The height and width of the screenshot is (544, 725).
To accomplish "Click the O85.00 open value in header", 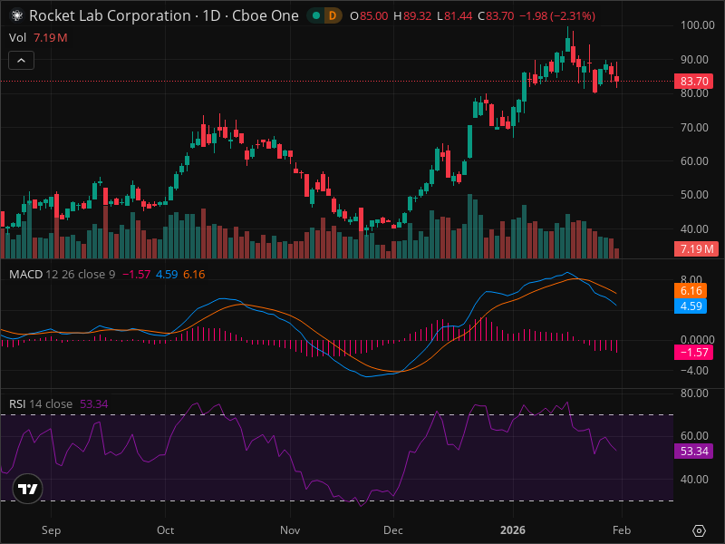I will 369,16.
